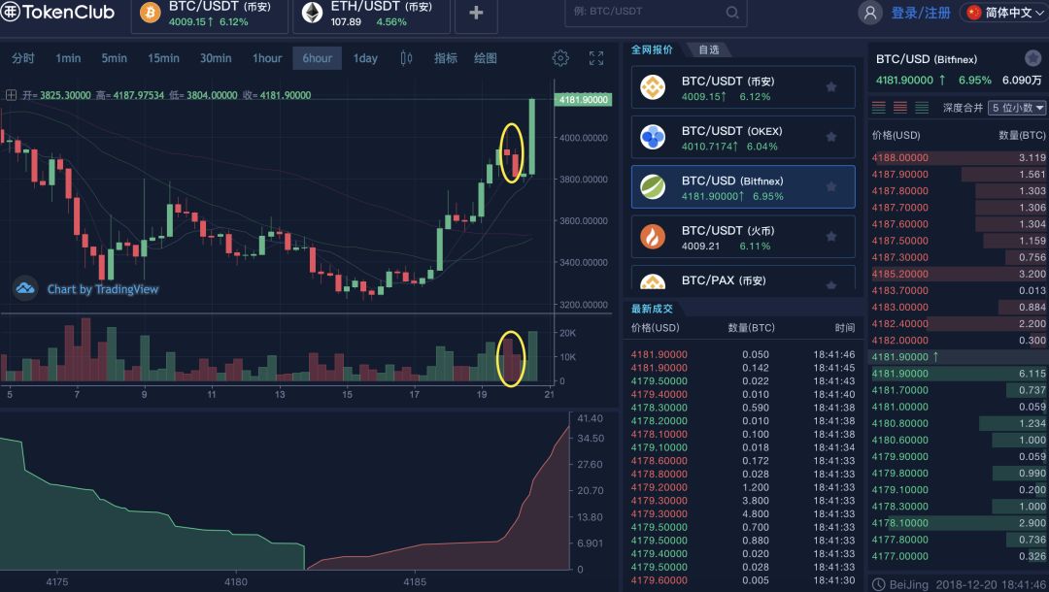Select the BTC/USDT (OKEX) market row
The height and width of the screenshot is (592, 1049).
click(743, 137)
